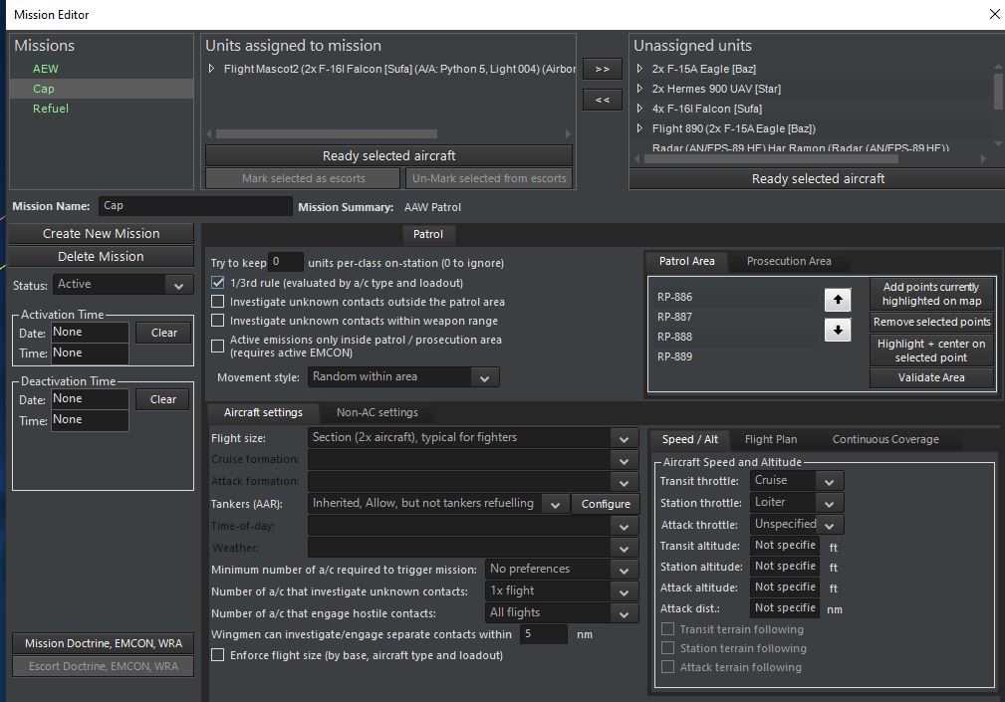Move selected patrol point up with arrow

(x=837, y=300)
